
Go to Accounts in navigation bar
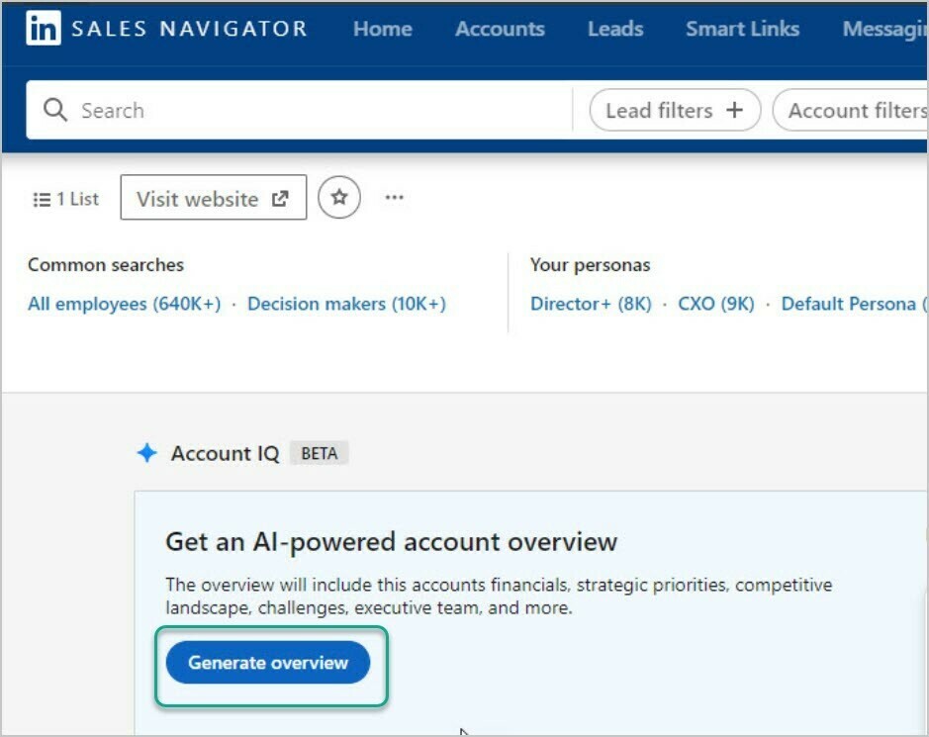[500, 29]
